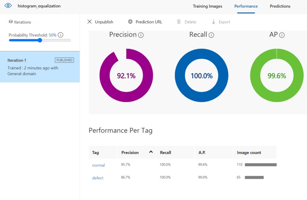307x200 pixels.
Task: Click the 65 image count for defect
Action: (x=238, y=177)
